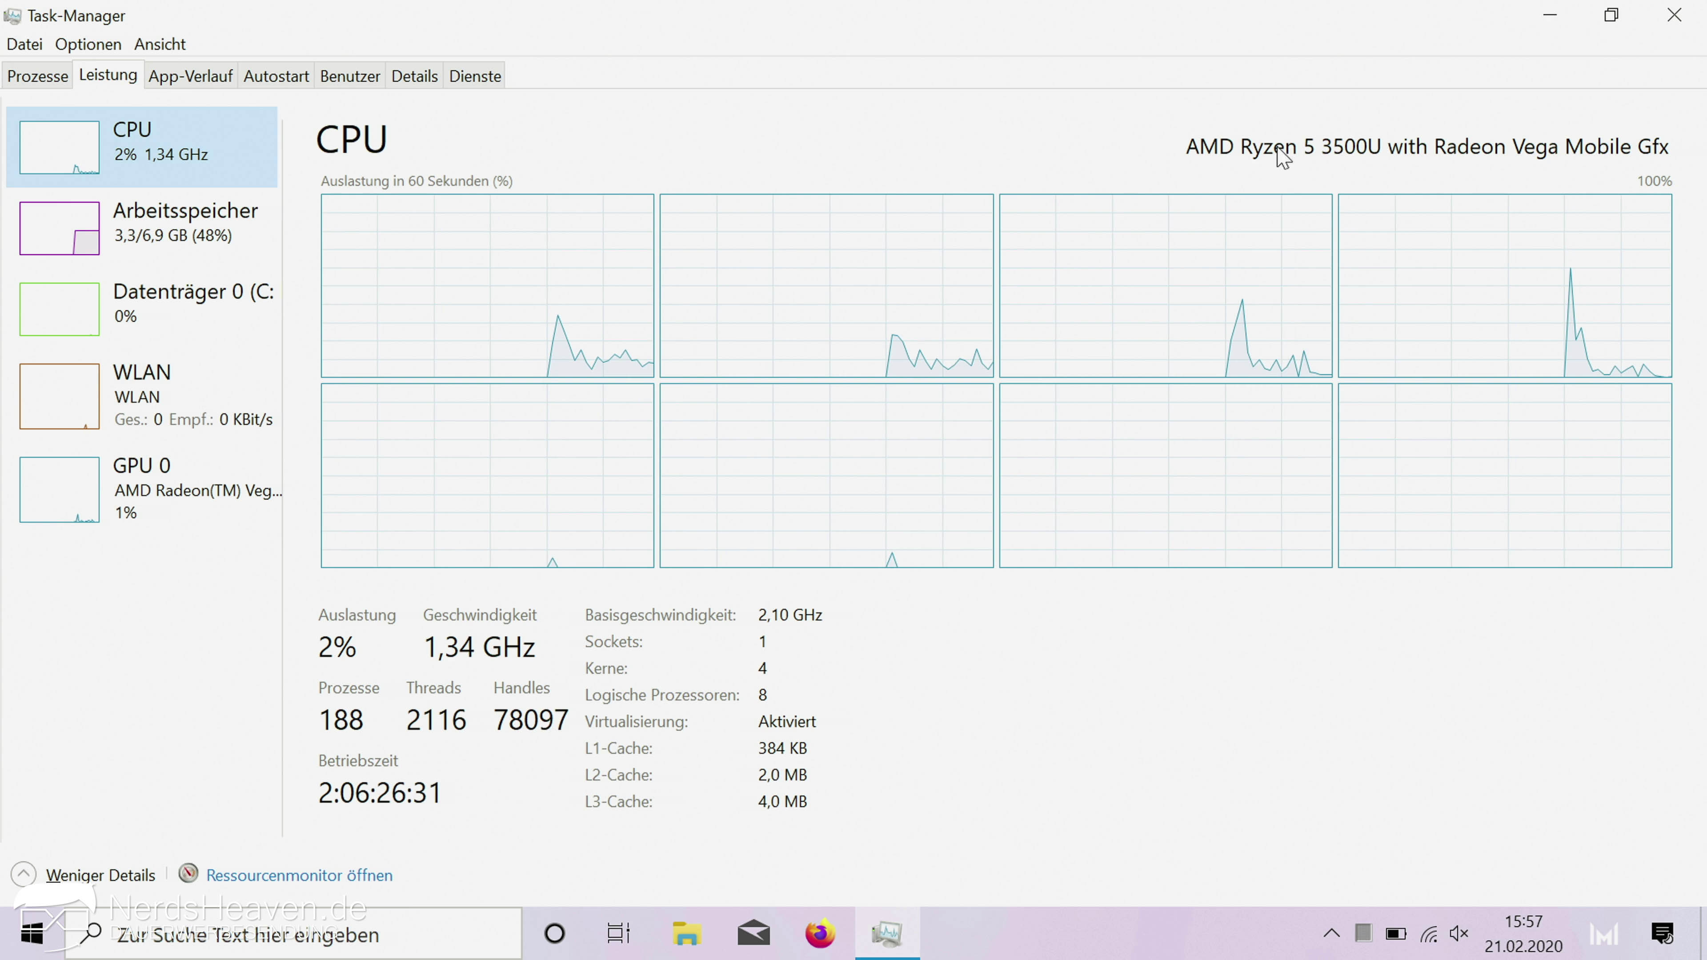Click the Betriebszeit value 2:06:26:31

click(380, 792)
